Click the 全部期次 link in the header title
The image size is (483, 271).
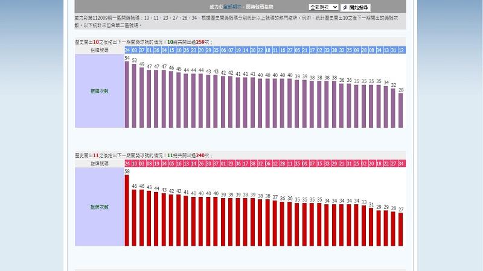tap(233, 7)
